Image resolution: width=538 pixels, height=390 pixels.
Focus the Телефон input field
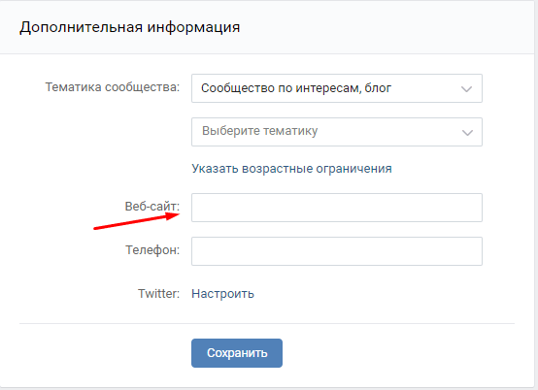(337, 251)
